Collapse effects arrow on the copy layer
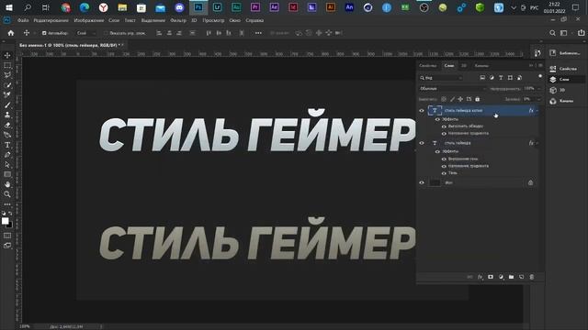This screenshot has width=588, height=330. [537, 111]
